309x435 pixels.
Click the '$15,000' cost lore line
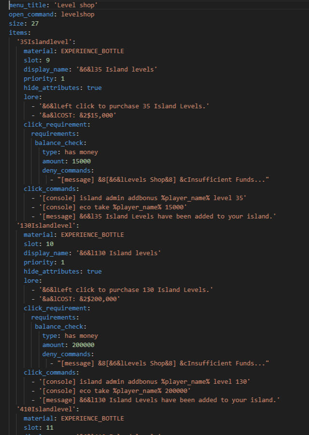click(79, 115)
